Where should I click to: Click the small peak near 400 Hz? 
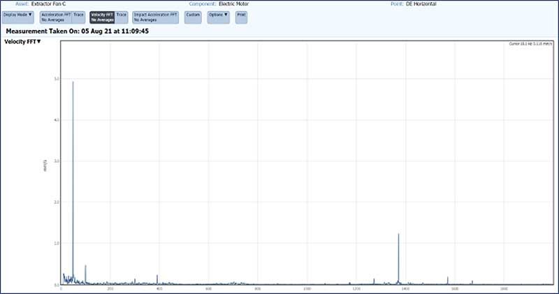click(157, 275)
